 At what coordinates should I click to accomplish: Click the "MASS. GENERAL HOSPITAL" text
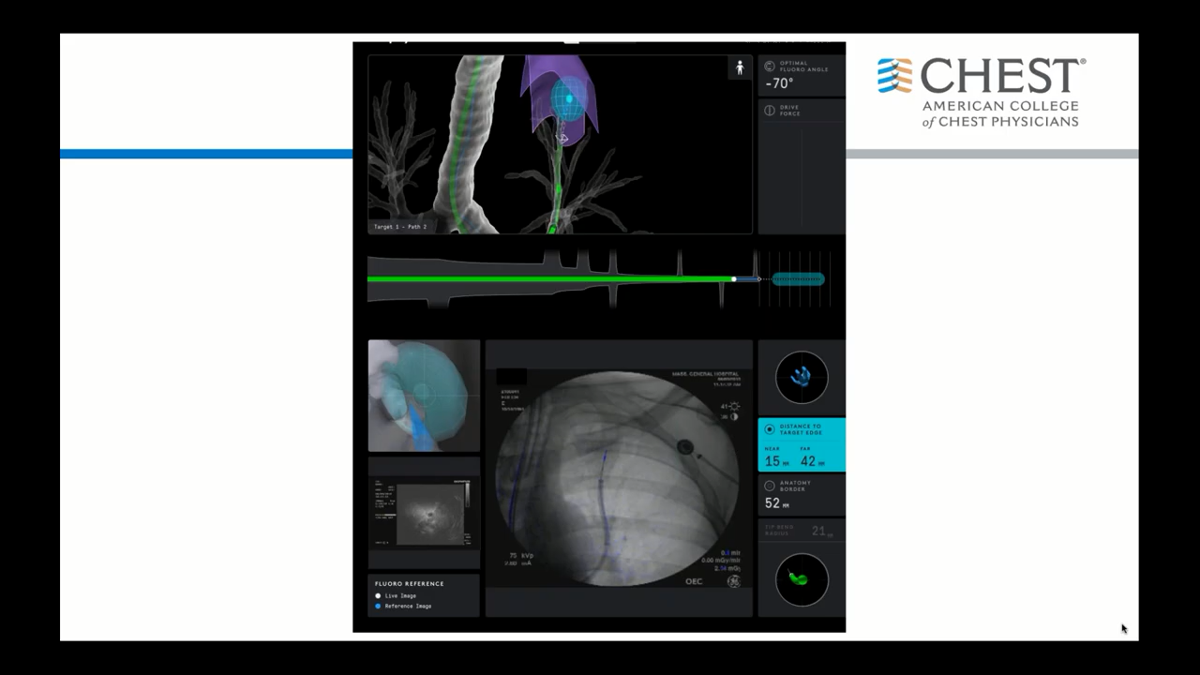tap(703, 375)
